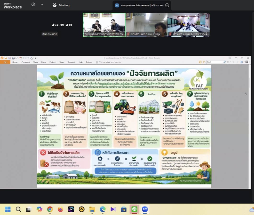
Task: Click the magnifier search icon in Find box
Action: [x=224, y=62]
